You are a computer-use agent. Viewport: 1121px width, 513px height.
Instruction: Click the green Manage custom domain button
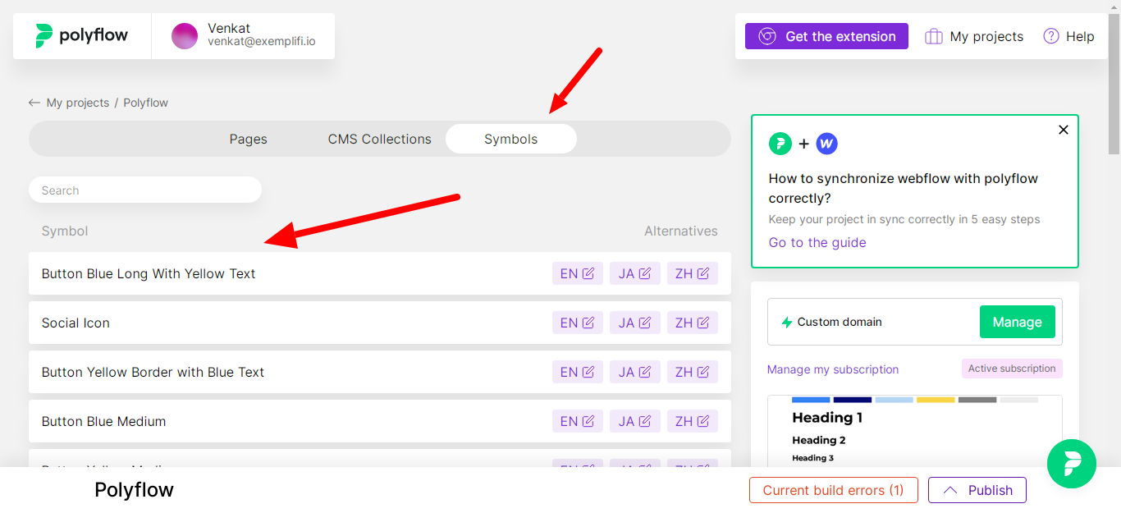pyautogui.click(x=1017, y=322)
